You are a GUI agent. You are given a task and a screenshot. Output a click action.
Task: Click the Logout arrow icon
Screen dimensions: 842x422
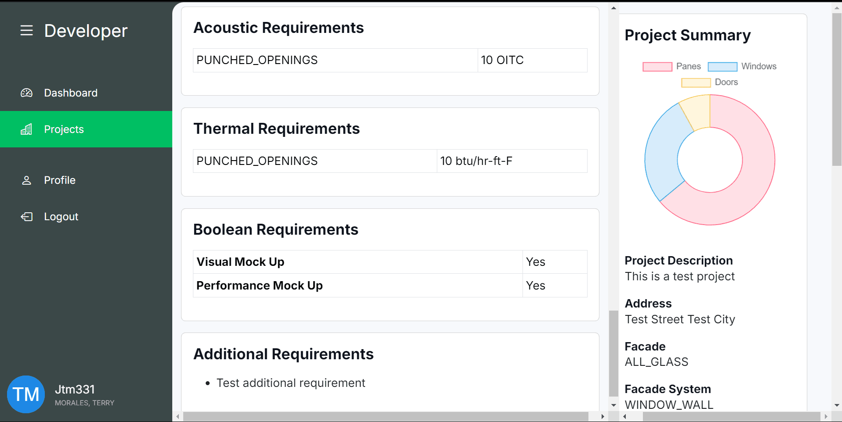pos(26,217)
